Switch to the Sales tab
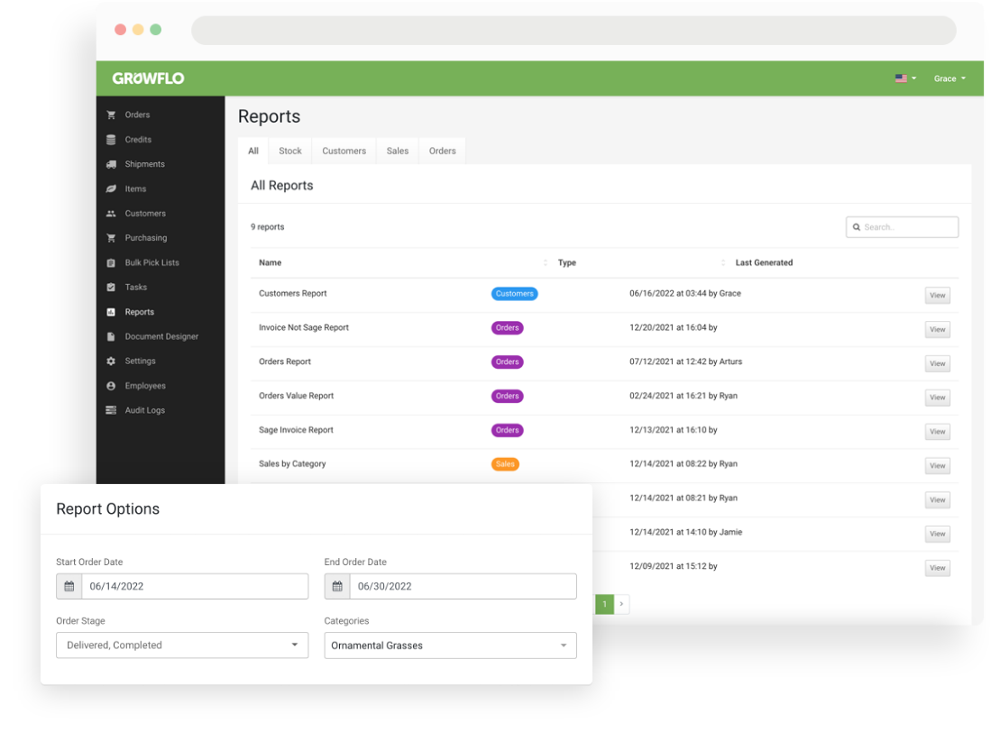The width and height of the screenshot is (991, 732). click(398, 151)
